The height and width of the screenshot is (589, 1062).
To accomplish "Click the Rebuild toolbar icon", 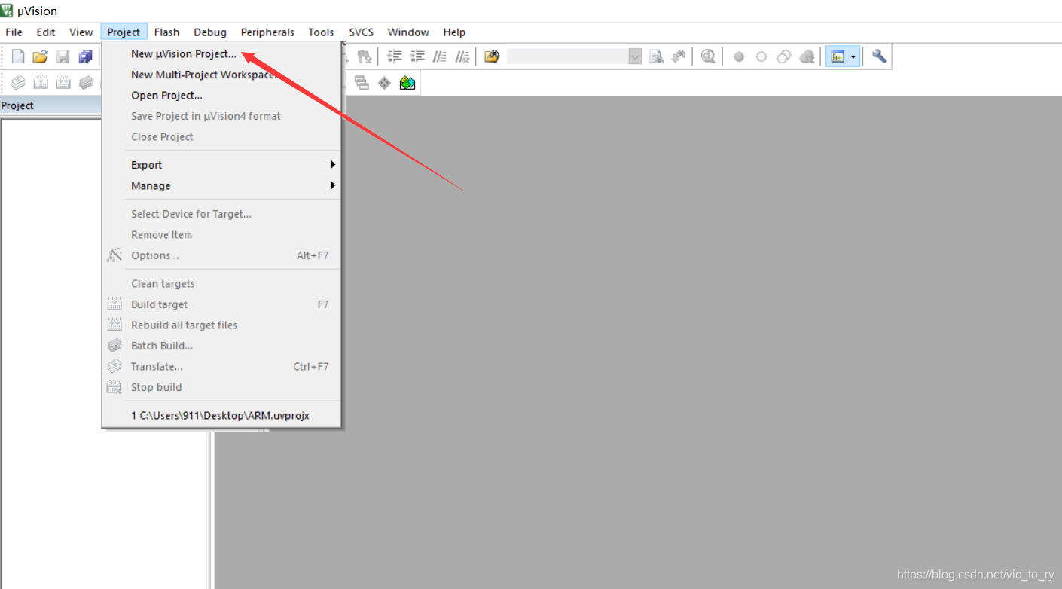I will click(x=63, y=83).
